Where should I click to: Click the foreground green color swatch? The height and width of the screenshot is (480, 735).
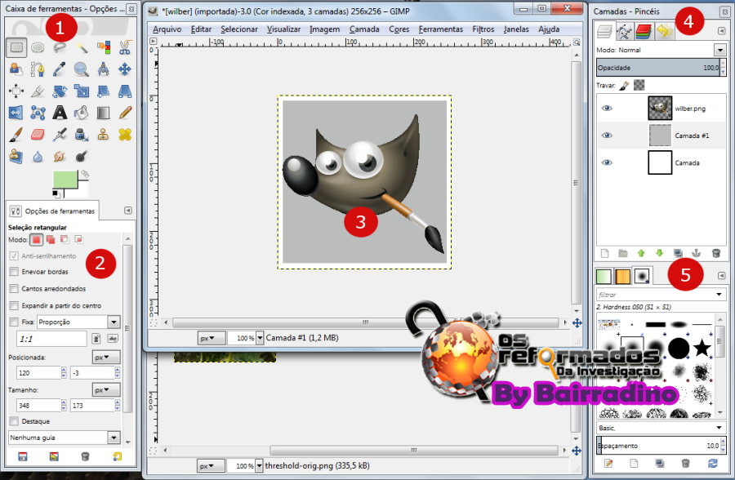(65, 179)
